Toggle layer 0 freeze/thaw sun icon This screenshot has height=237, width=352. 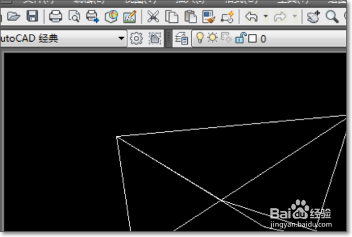[x=212, y=38]
